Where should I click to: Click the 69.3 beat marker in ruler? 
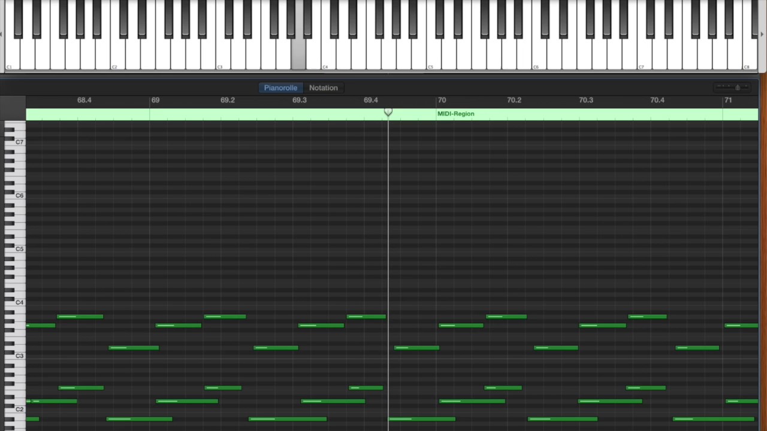click(299, 100)
